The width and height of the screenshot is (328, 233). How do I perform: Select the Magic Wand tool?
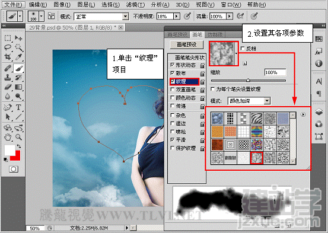18,47
